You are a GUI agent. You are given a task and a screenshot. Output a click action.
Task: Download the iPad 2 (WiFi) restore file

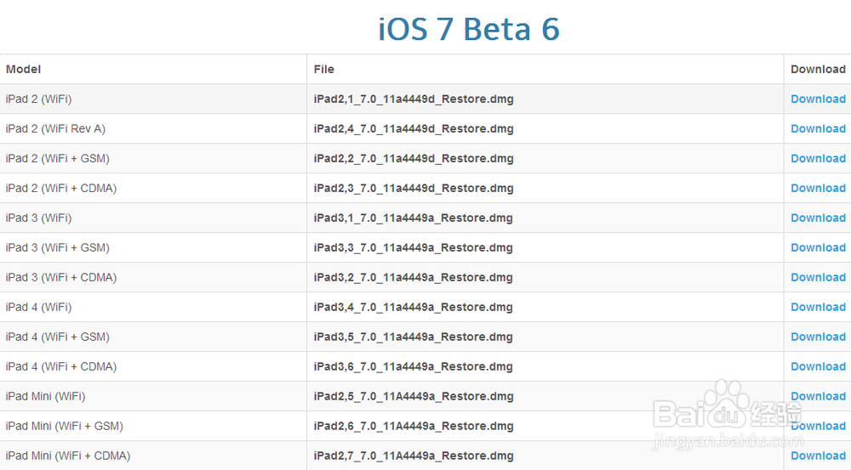click(x=818, y=99)
